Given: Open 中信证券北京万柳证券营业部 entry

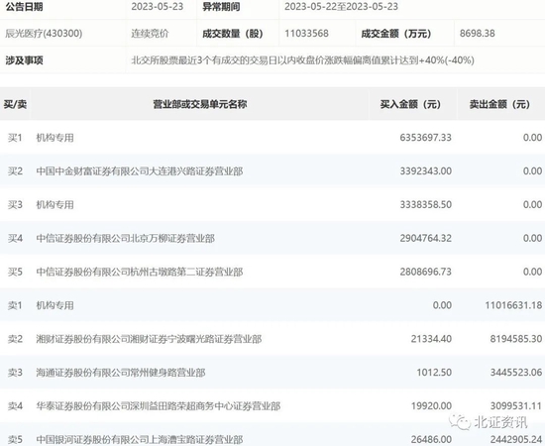Looking at the screenshot, I should (x=125, y=238).
